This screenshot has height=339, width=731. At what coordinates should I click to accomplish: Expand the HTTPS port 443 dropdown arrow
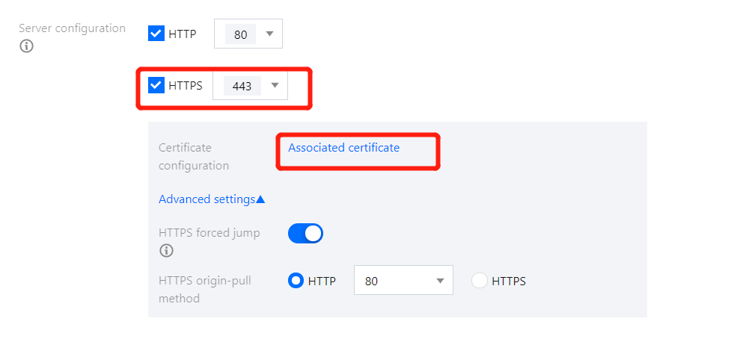[x=275, y=85]
